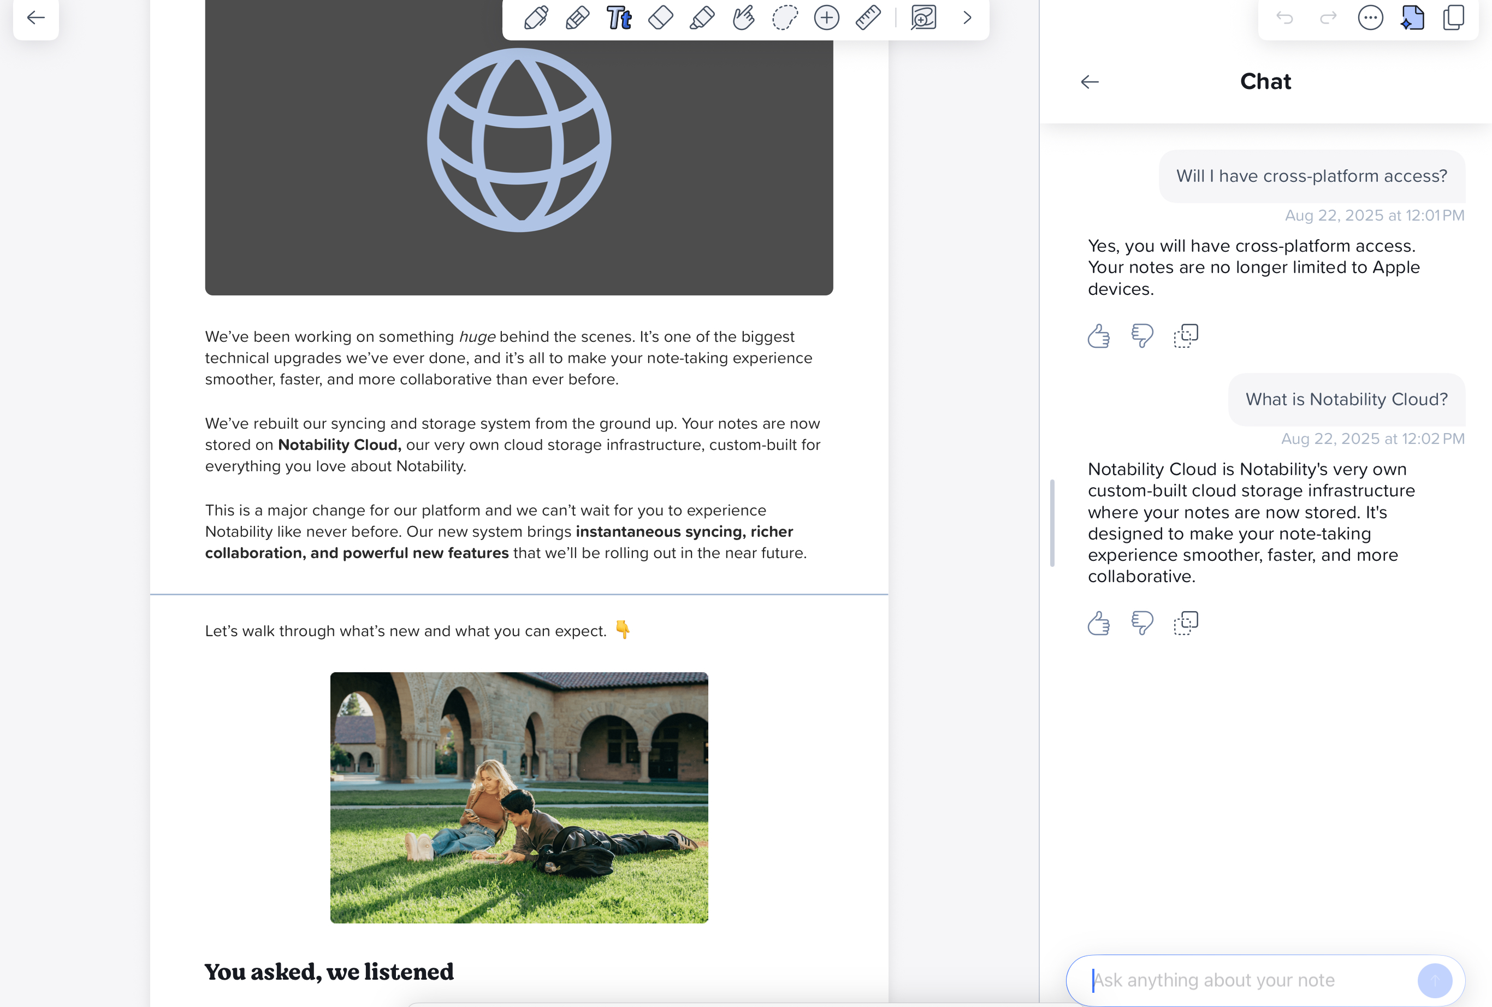Select the hand panning tool
Image resolution: width=1492 pixels, height=1007 pixels.
pos(743,18)
